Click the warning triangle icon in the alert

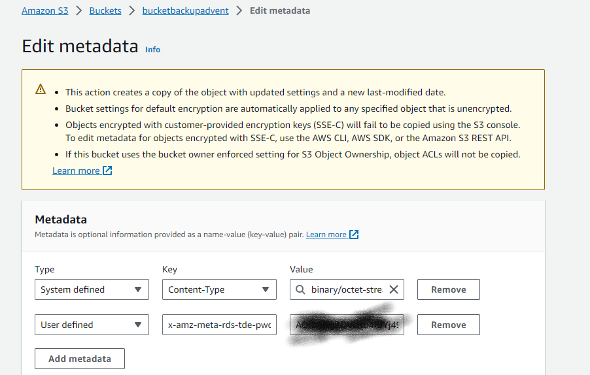point(41,90)
